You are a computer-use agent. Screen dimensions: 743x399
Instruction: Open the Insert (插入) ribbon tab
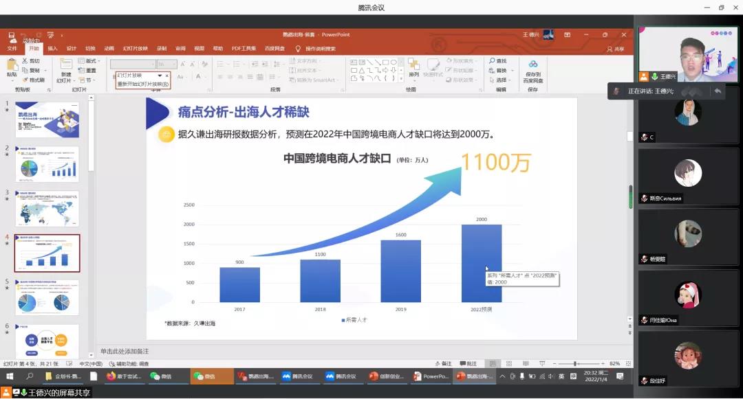click(x=52, y=49)
